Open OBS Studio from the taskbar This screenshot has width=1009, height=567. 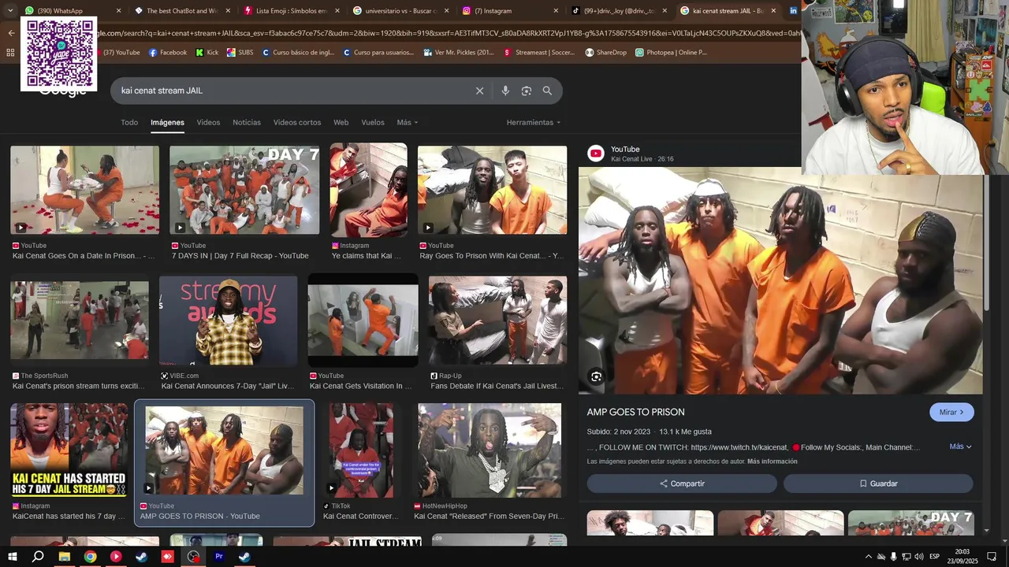[193, 557]
